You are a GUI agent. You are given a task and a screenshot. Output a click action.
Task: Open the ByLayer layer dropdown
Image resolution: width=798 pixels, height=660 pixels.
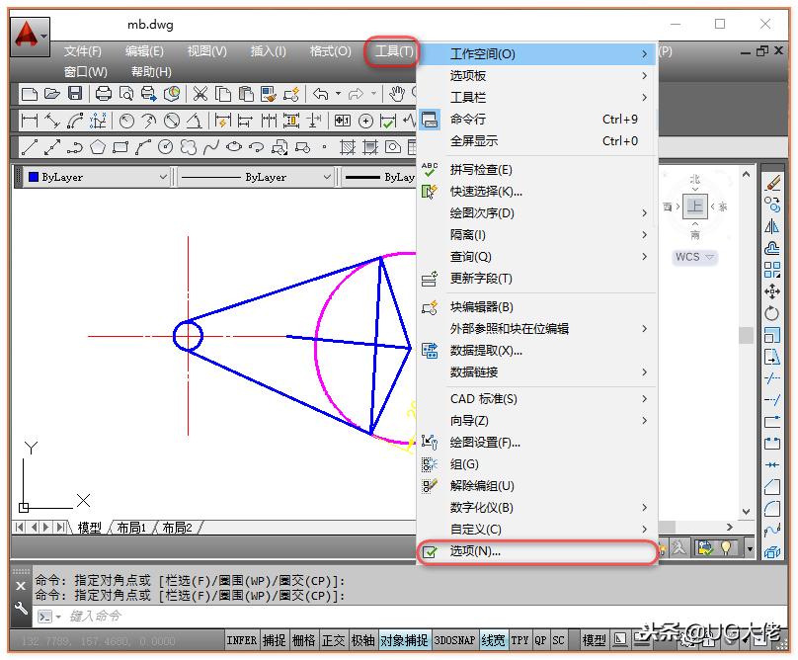pyautogui.click(x=163, y=176)
